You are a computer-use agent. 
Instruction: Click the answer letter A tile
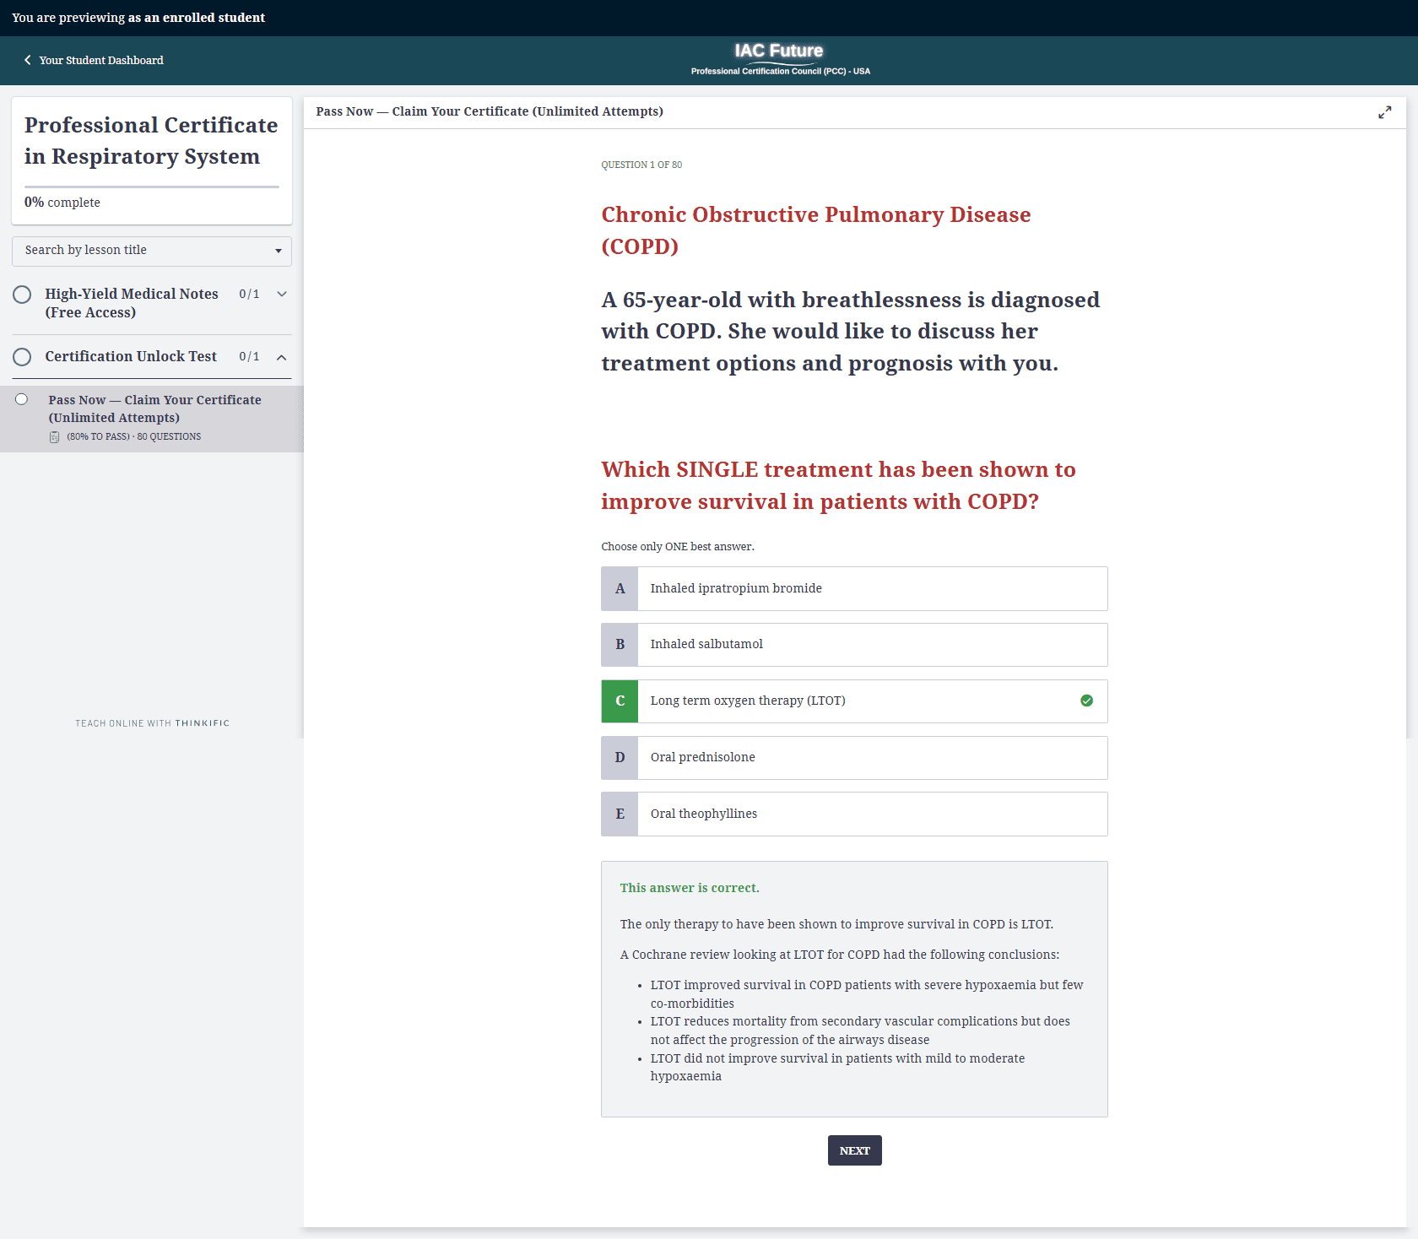coord(620,589)
